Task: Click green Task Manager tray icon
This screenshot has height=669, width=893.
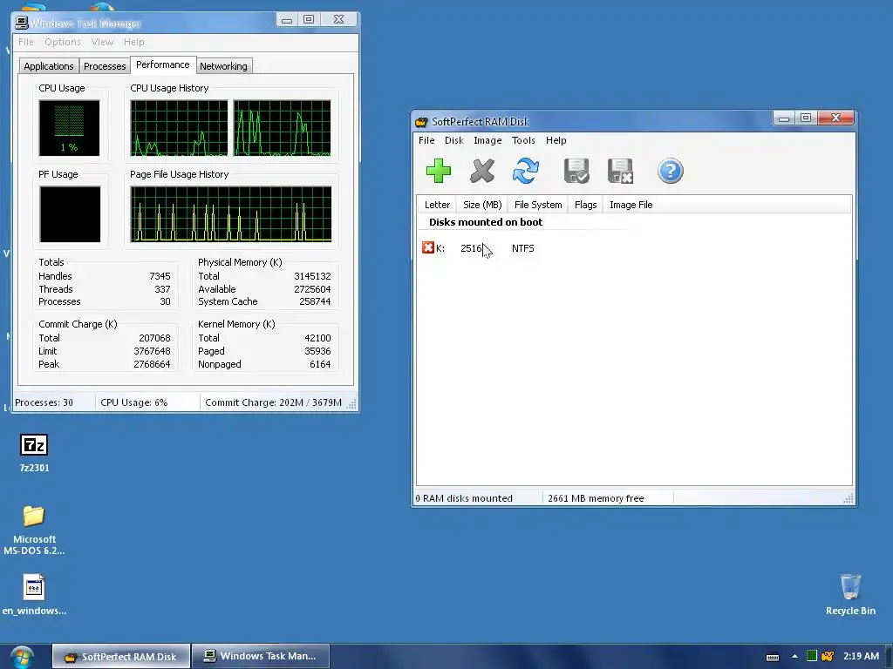Action: [812, 656]
